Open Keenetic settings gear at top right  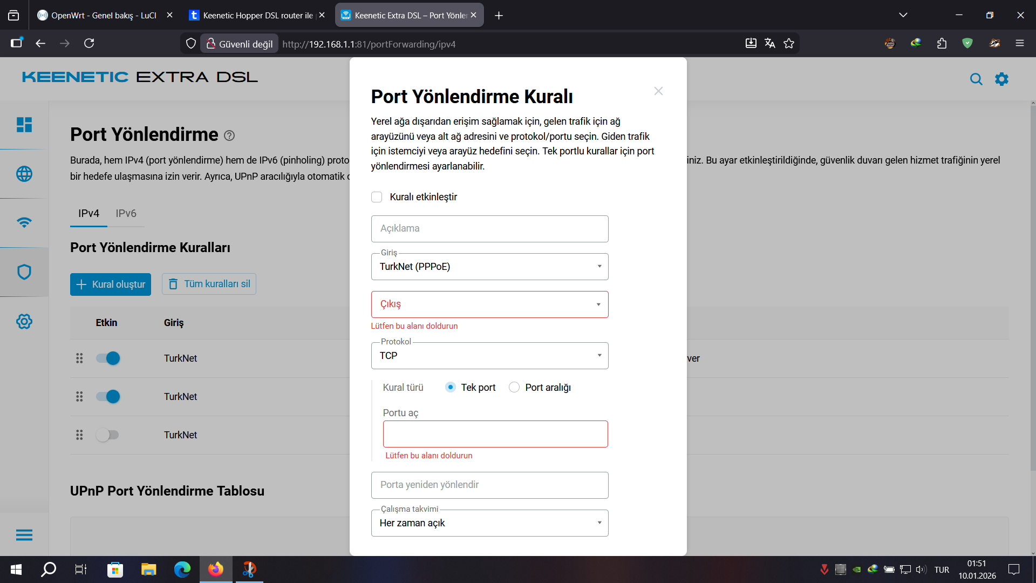pos(1002,79)
